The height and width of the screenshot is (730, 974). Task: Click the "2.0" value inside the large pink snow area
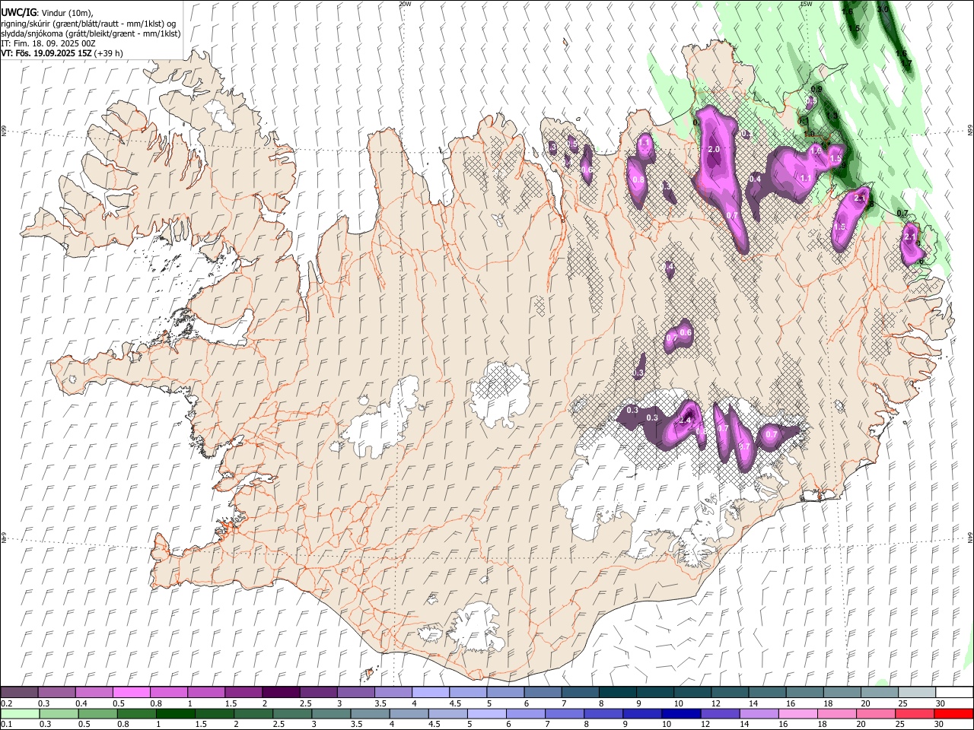714,149
